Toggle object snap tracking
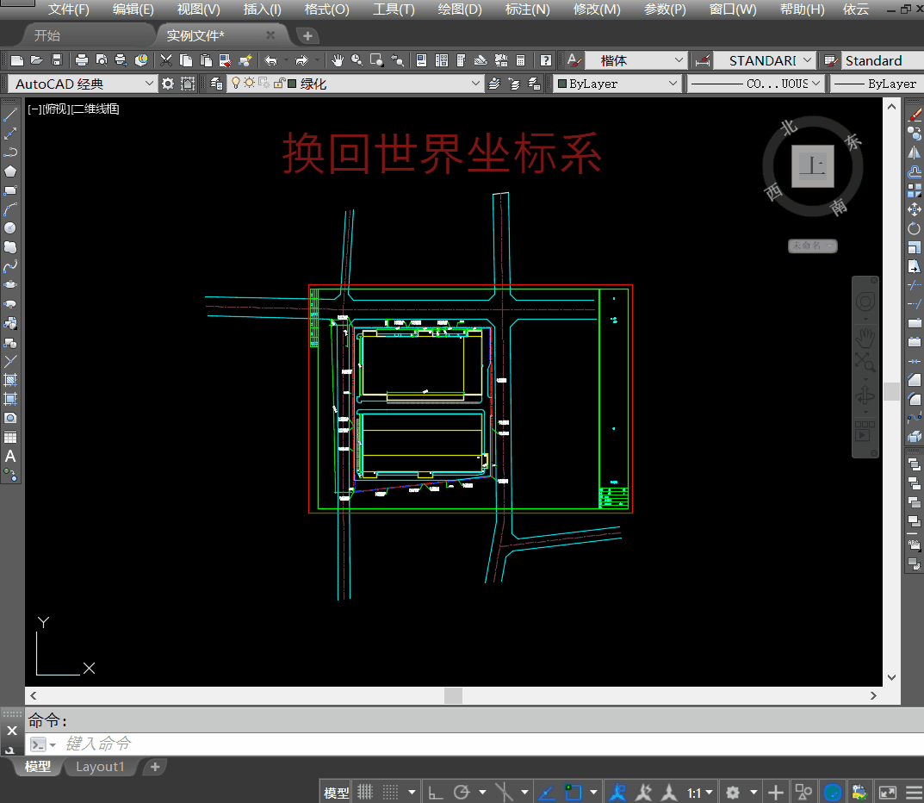This screenshot has height=803, width=924. pyautogui.click(x=546, y=792)
